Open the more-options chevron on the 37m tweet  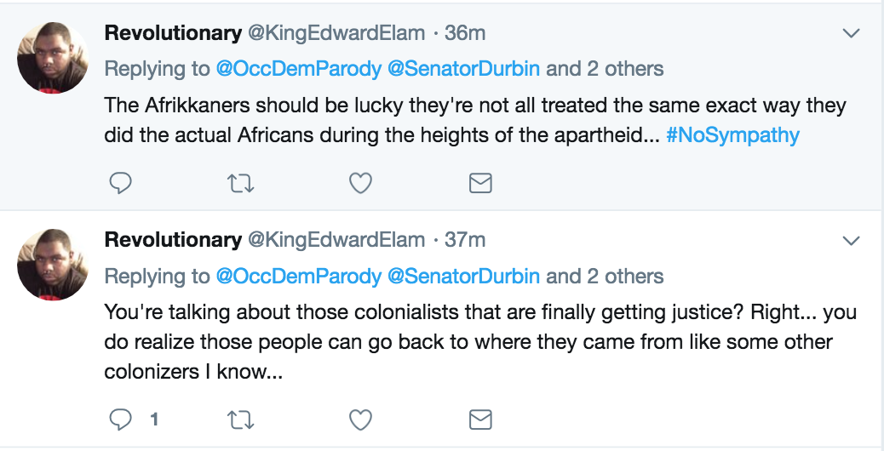coord(851,241)
